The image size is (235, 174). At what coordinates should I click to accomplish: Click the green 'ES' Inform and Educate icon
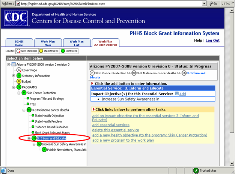pyautogui.click(x=34, y=138)
